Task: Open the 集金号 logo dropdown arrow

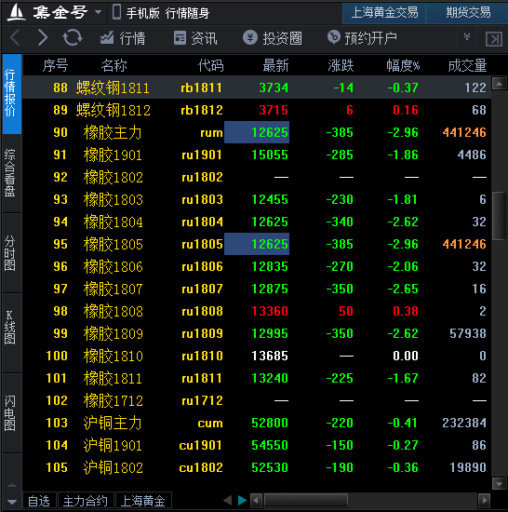Action: point(98,12)
